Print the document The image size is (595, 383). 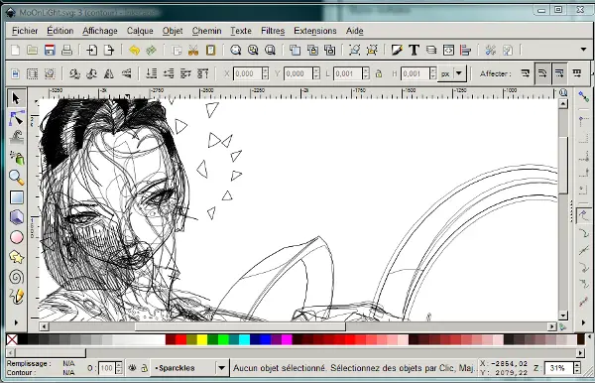66,50
